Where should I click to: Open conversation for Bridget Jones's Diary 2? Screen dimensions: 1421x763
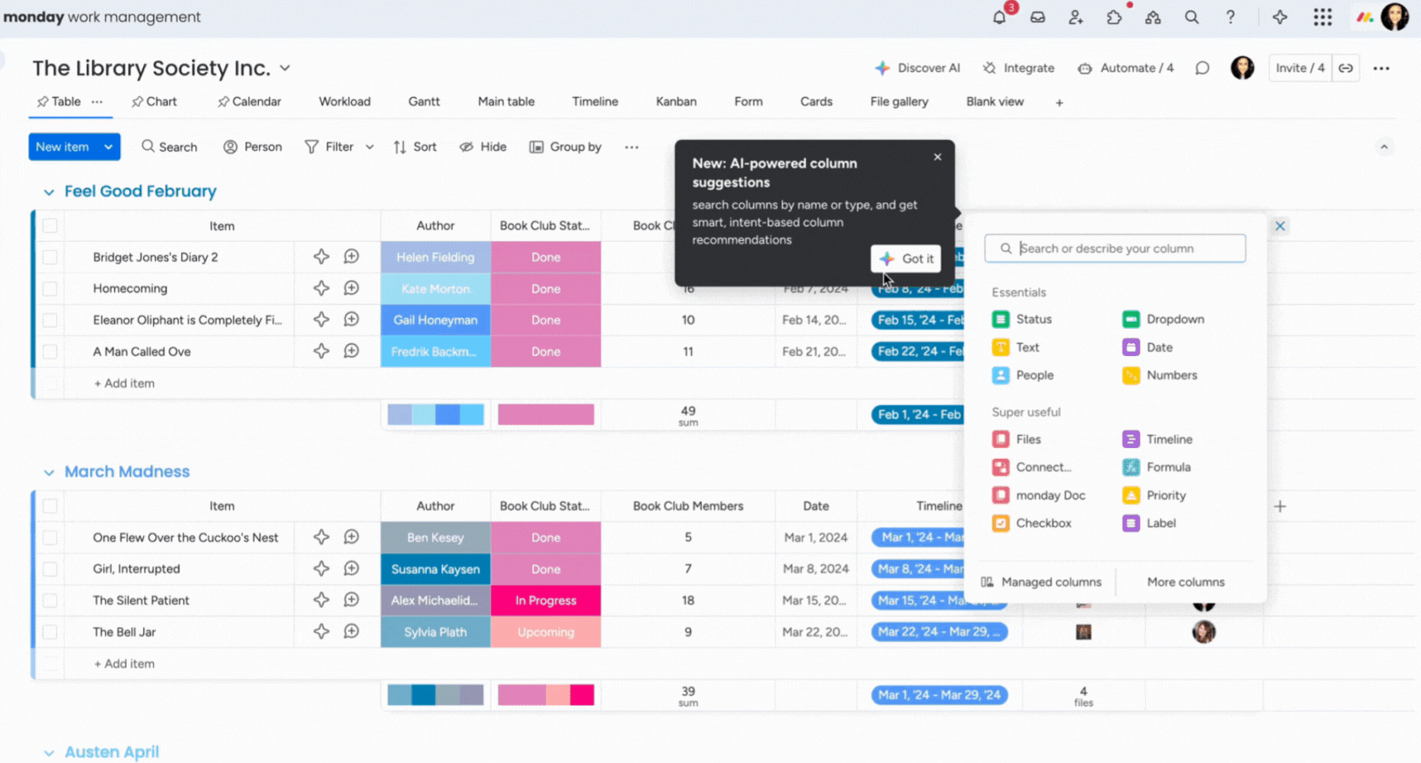tap(351, 257)
